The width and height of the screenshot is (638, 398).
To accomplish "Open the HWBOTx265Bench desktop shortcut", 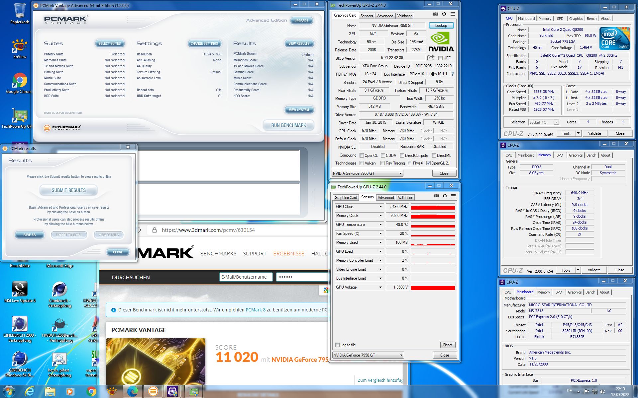I will tap(59, 330).
